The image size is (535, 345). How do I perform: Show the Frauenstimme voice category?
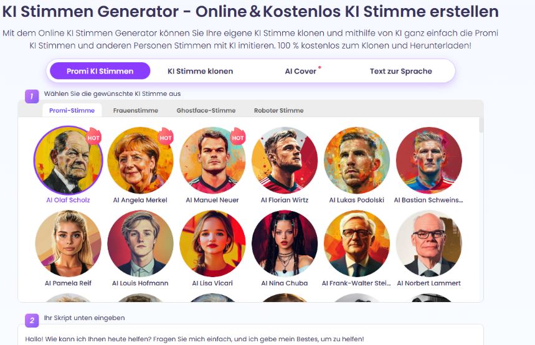[x=136, y=110]
